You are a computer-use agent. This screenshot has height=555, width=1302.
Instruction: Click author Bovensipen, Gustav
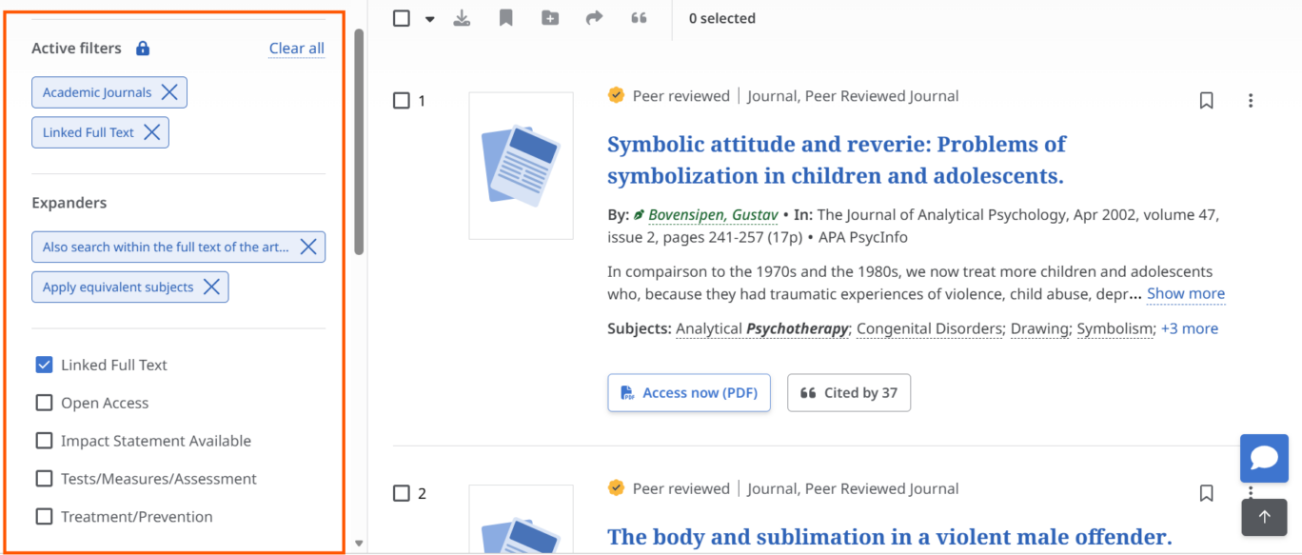pyautogui.click(x=713, y=214)
